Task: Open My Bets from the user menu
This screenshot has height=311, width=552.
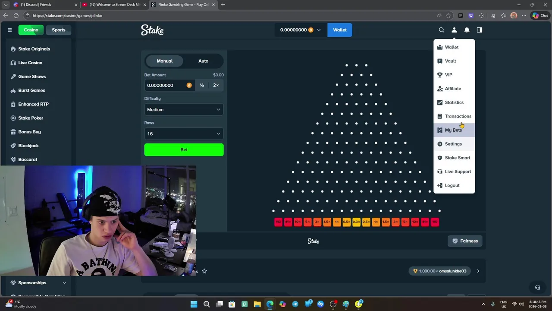Action: [454, 130]
